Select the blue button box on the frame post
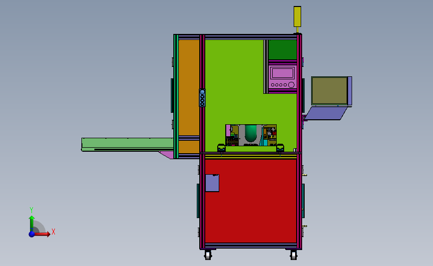The image size is (433, 266). (202, 98)
